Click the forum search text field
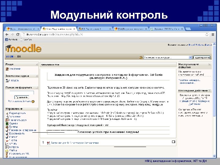The height and width of the screenshot is (165, 220). [22, 93]
